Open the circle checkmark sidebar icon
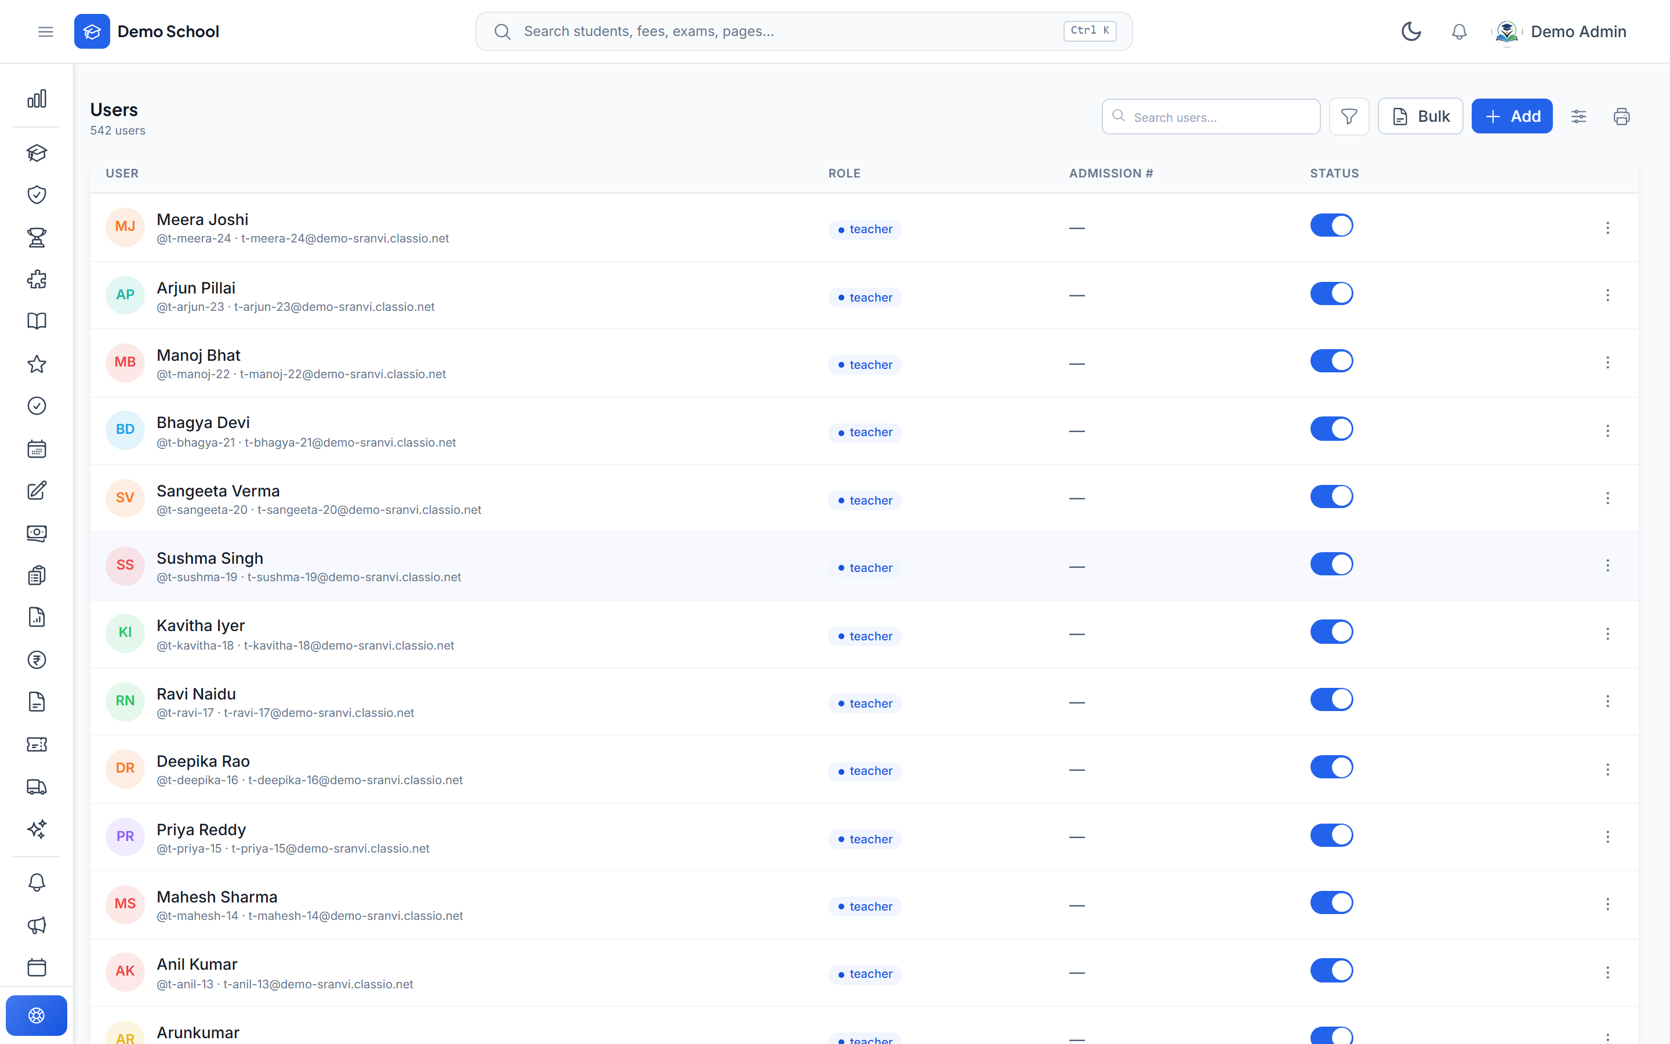 coord(37,406)
